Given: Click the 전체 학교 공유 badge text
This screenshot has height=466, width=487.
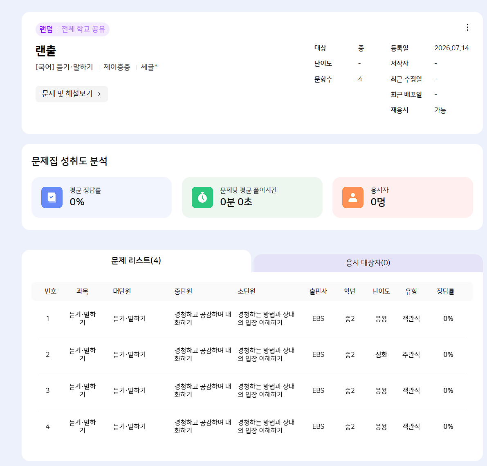Looking at the screenshot, I should tap(83, 29).
